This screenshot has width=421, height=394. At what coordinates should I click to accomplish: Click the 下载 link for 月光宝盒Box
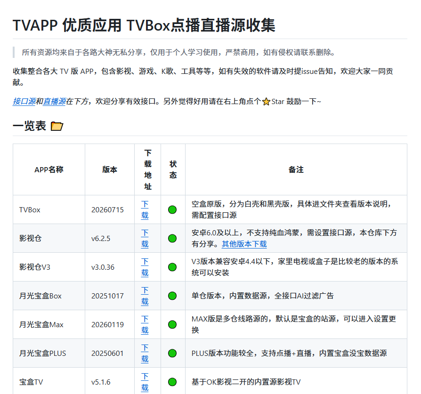145,296
